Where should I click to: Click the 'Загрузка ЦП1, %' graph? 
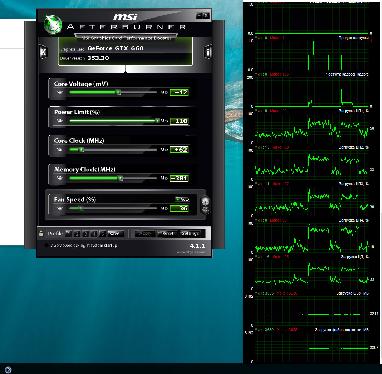(x=312, y=128)
